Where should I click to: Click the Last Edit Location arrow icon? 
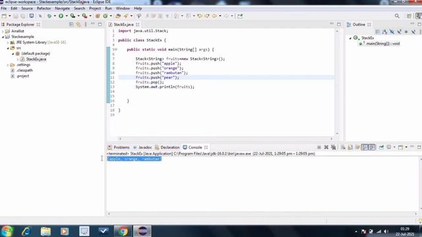pyautogui.click(x=200, y=16)
